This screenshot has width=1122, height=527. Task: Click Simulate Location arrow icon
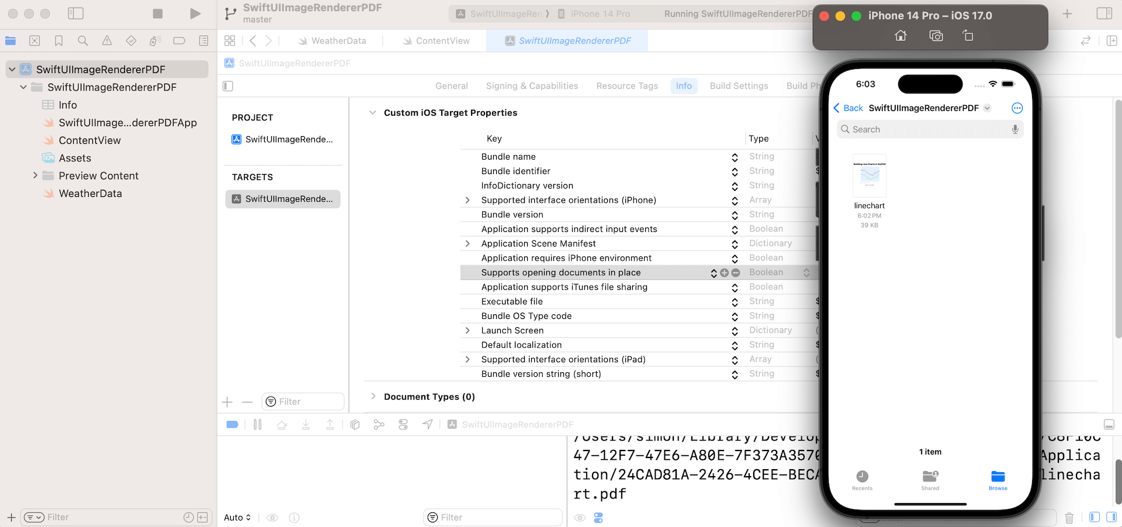[428, 425]
